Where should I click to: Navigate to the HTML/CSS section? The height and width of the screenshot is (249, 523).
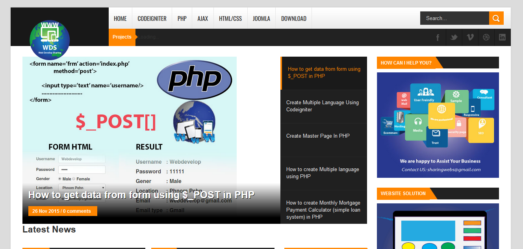pyautogui.click(x=230, y=18)
